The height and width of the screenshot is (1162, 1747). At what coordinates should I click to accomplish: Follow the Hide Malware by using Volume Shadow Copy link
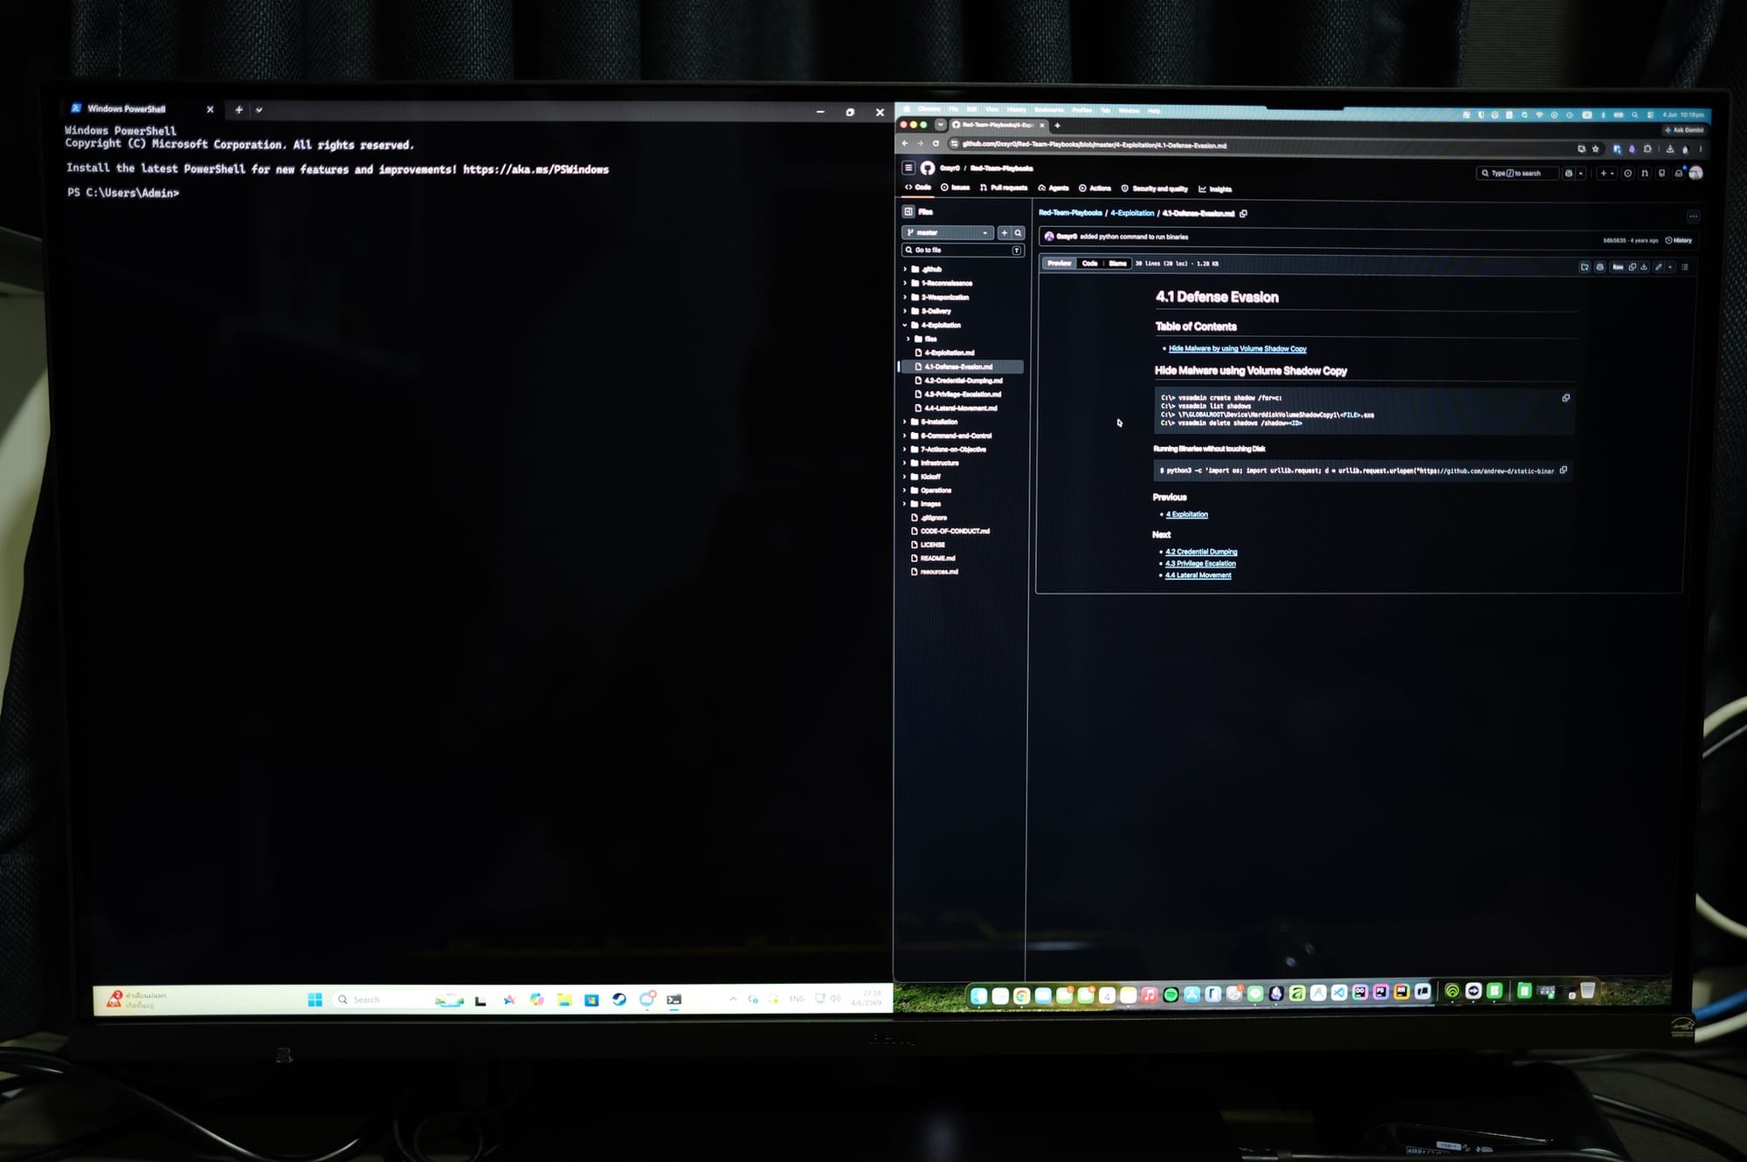click(1237, 348)
